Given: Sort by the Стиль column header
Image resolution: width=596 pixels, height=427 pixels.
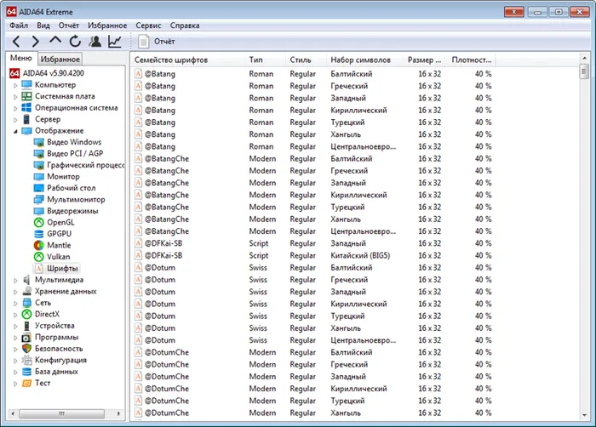Looking at the screenshot, I should [306, 60].
